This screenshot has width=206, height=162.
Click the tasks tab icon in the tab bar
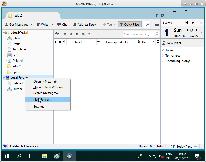(163, 16)
